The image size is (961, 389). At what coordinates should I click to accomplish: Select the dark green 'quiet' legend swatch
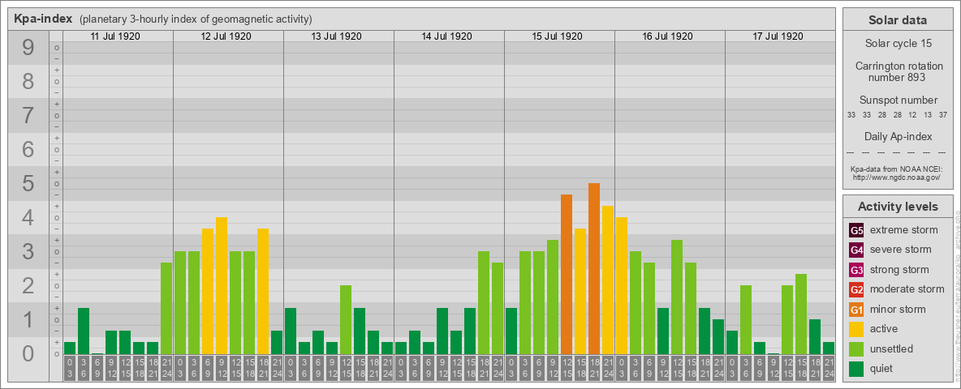(856, 368)
